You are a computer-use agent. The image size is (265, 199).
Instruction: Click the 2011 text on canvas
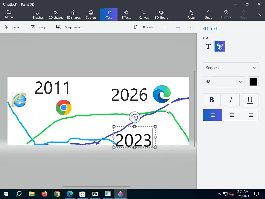(52, 88)
